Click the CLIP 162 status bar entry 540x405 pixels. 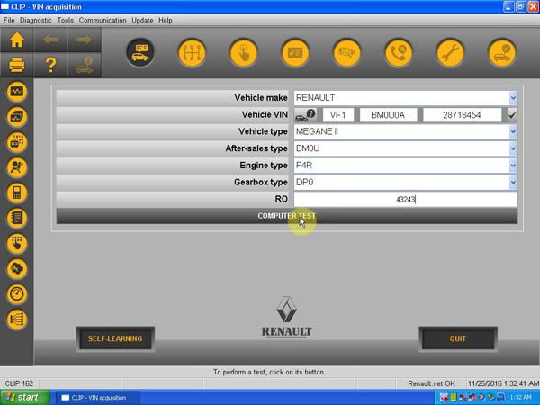pos(19,383)
